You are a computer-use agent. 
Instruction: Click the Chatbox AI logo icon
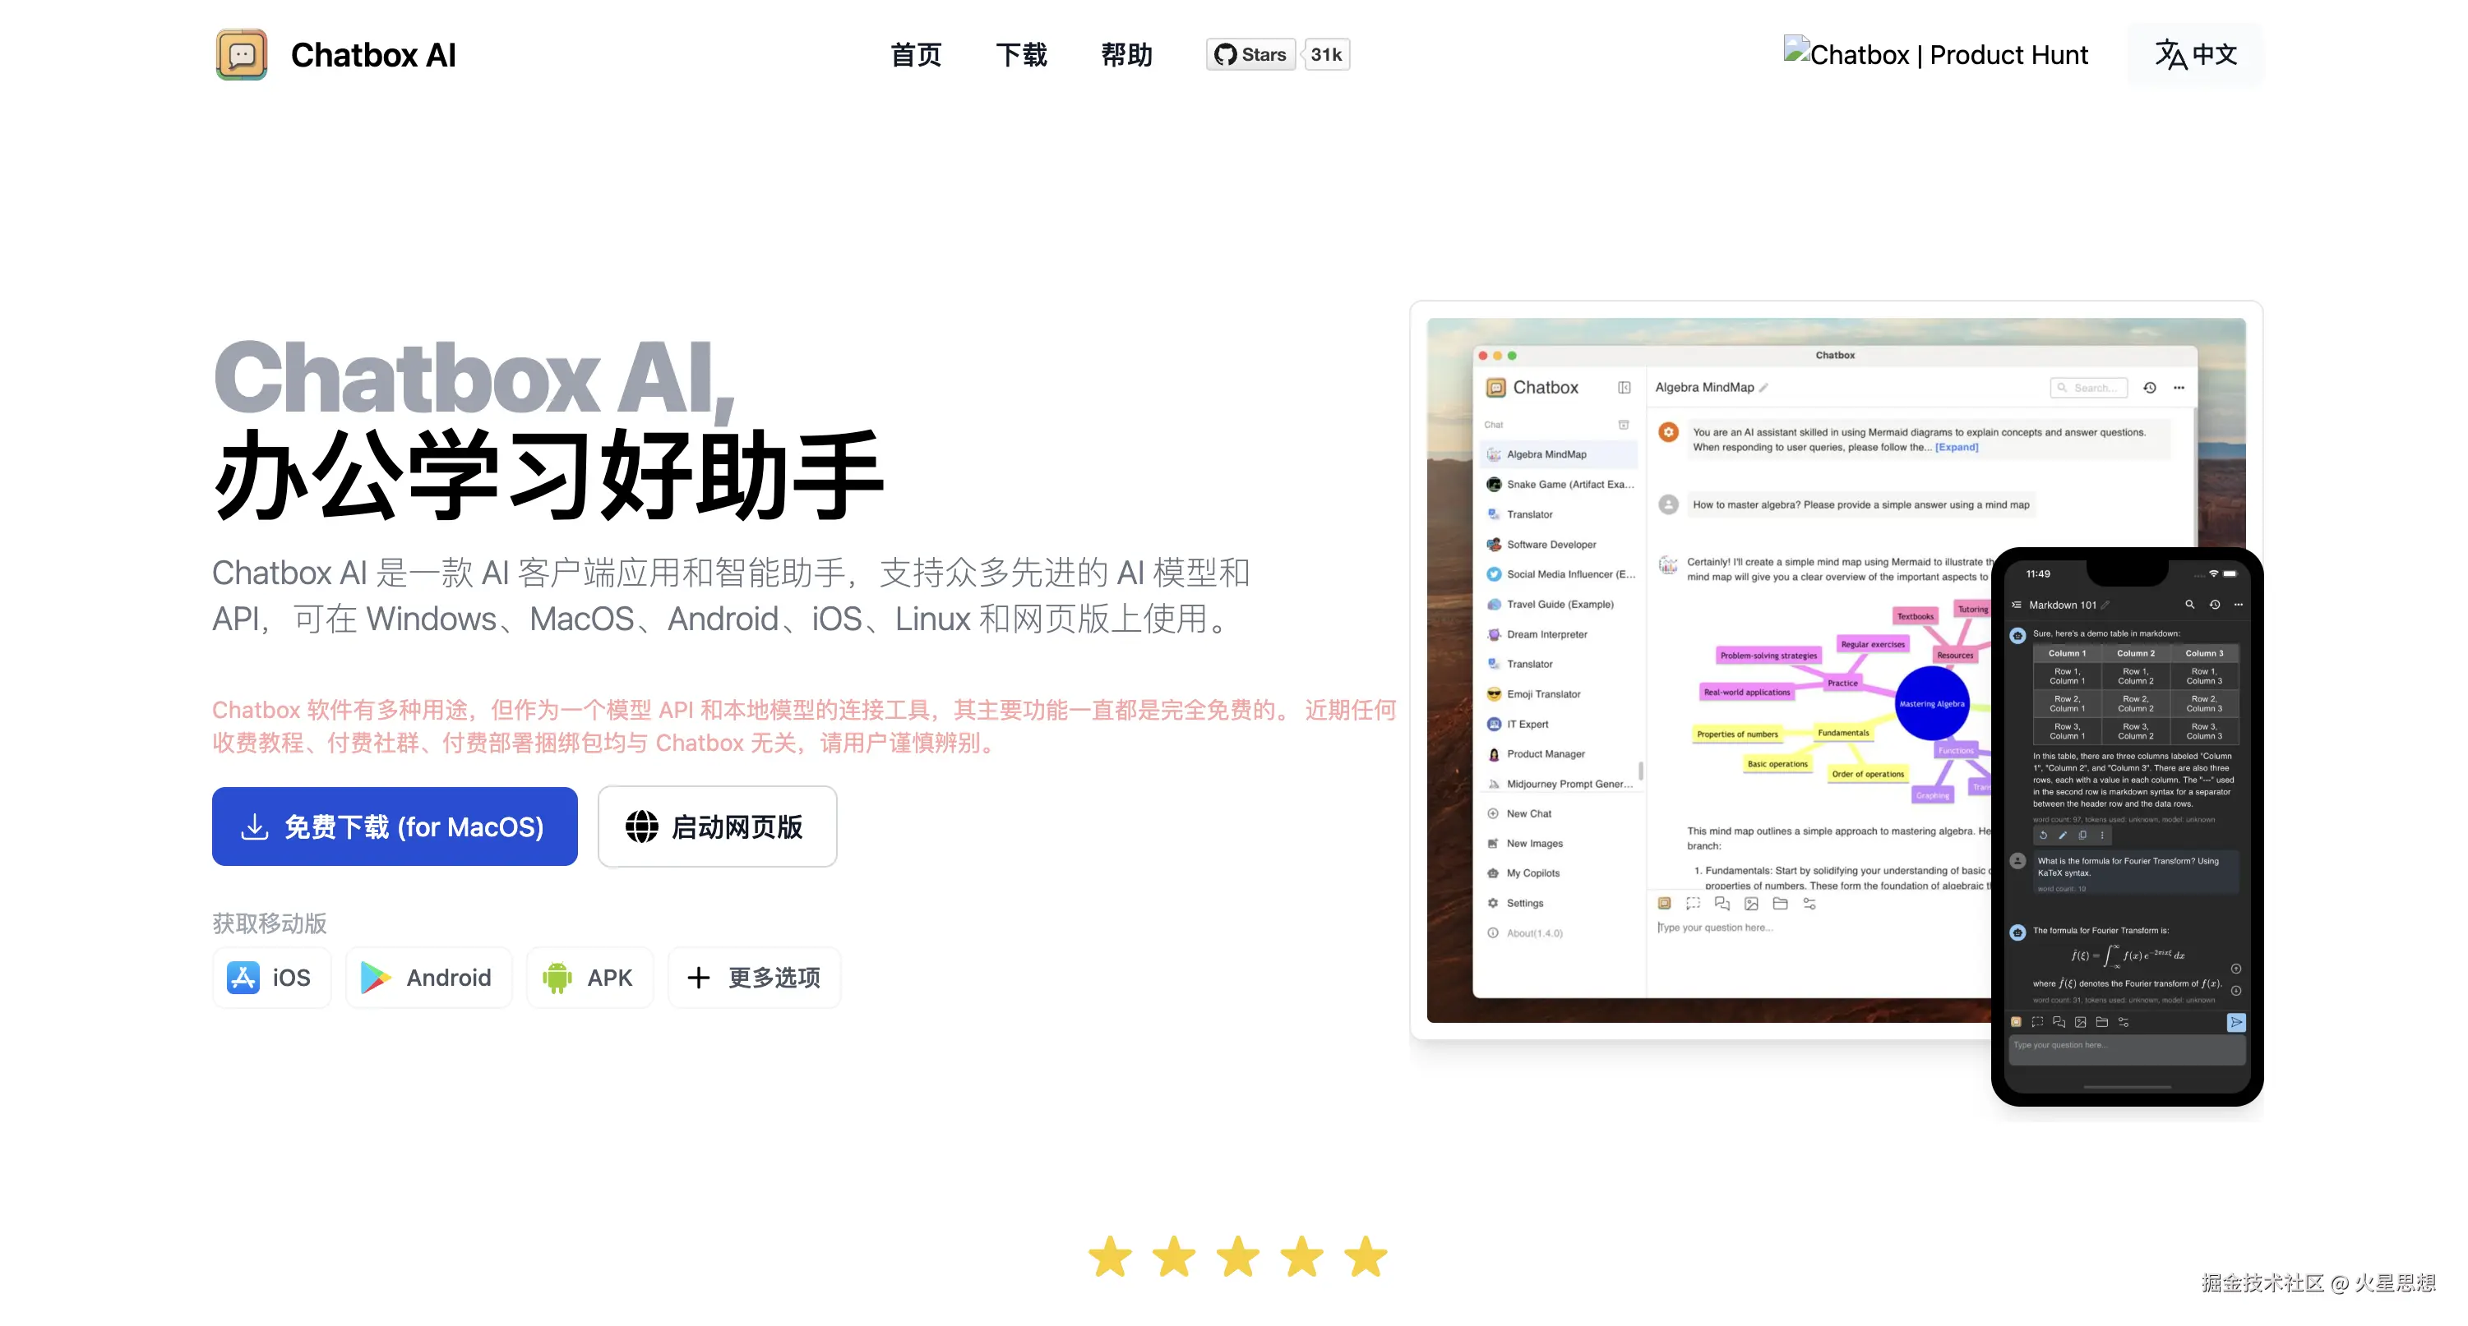point(242,54)
